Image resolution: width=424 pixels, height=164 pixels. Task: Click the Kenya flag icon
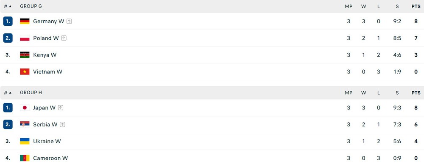coord(25,55)
